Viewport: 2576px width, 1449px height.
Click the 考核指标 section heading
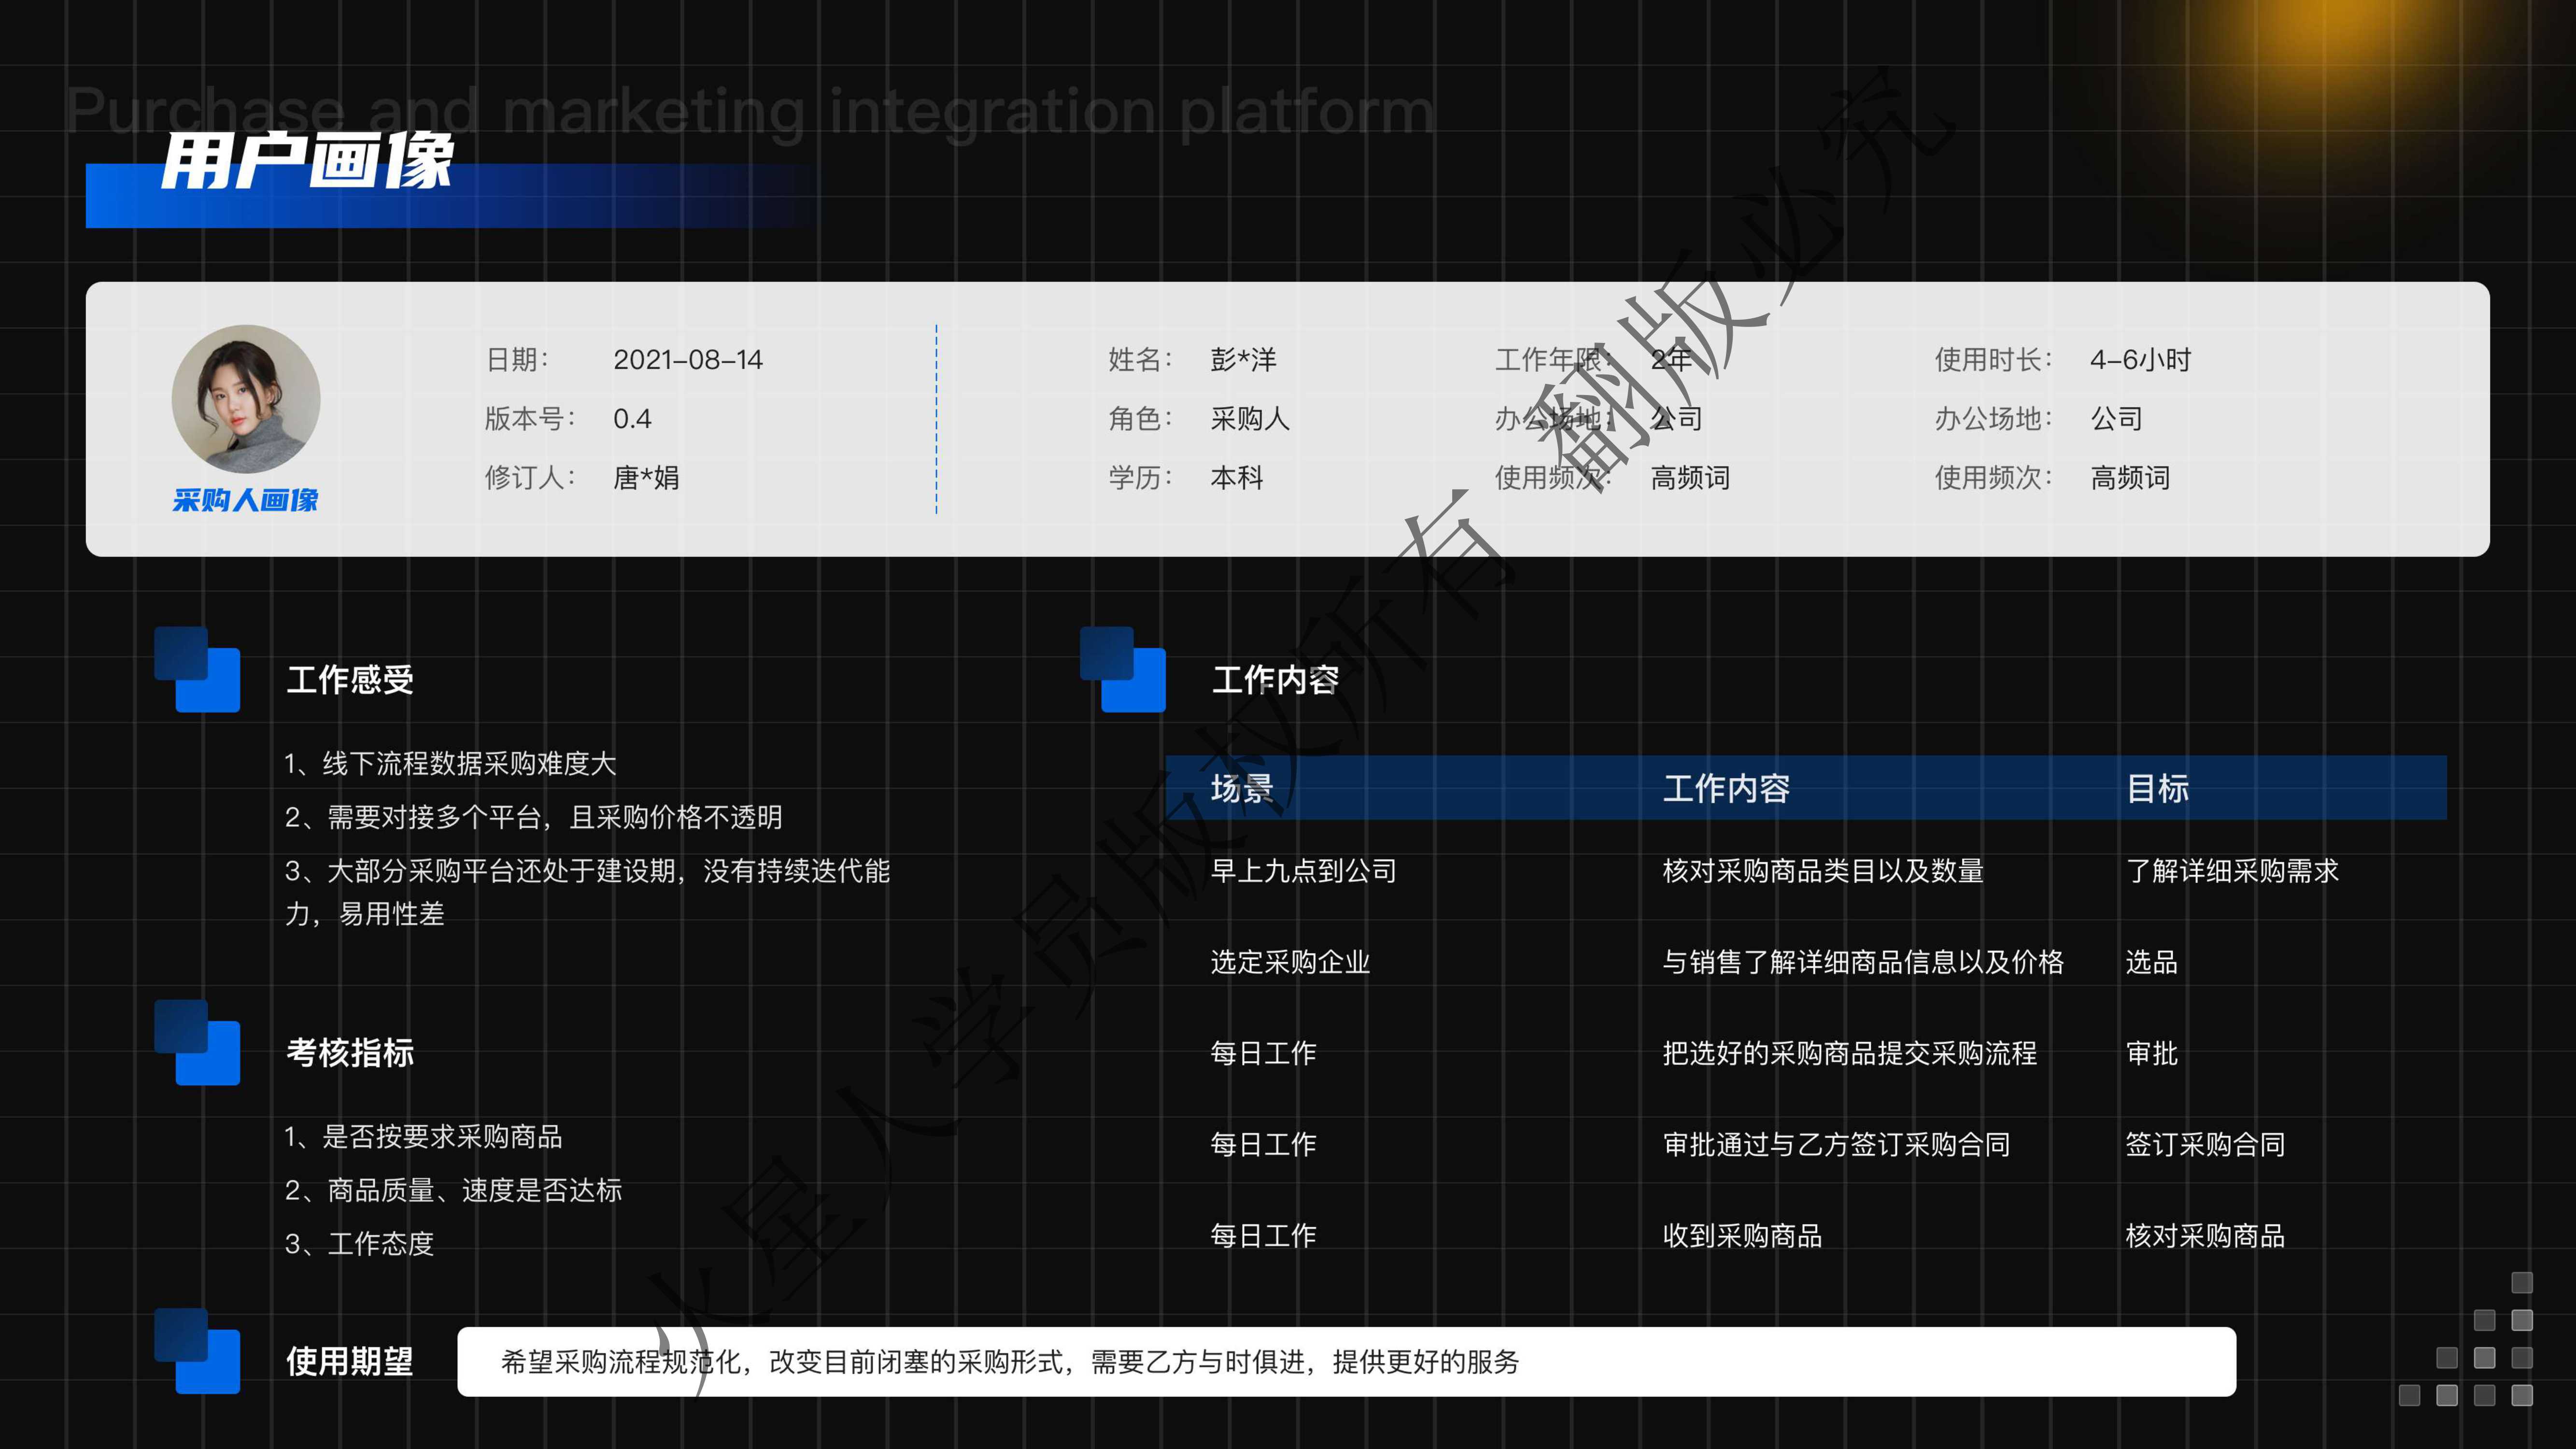click(350, 1053)
